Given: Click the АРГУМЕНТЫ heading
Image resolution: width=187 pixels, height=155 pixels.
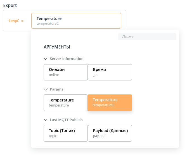Looking at the screenshot, I should pyautogui.click(x=57, y=47).
